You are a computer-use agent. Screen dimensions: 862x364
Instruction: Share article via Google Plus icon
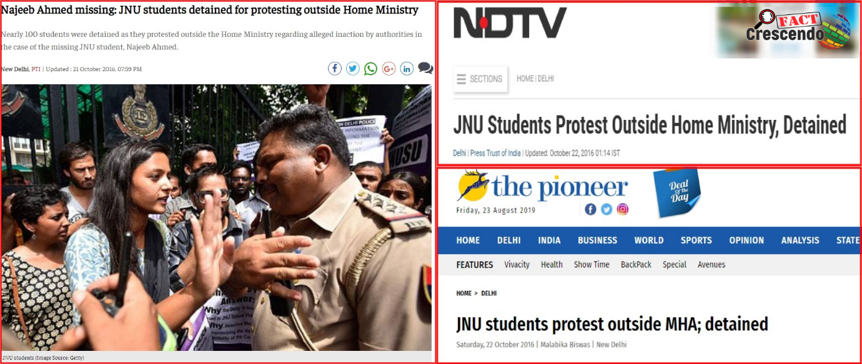coord(389,69)
